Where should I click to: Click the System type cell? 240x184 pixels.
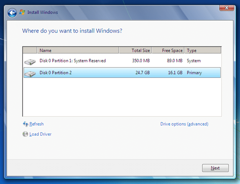[x=194, y=61]
